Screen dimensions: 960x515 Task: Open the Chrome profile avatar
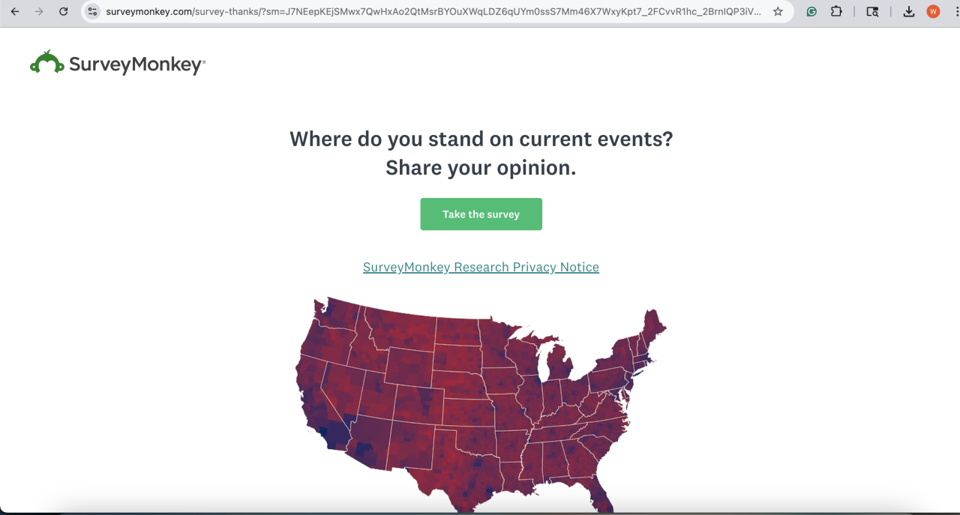tap(933, 12)
